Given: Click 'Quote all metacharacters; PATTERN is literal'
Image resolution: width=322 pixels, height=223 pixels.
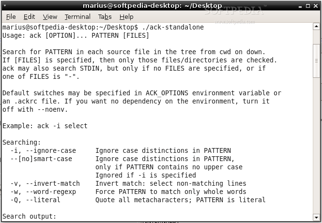Looking at the screenshot, I should coord(181,200).
